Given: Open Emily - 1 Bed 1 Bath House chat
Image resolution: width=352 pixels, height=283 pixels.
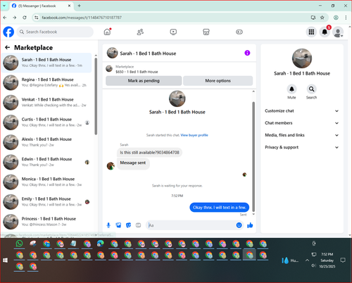Looking at the screenshot, I should pos(46,201).
